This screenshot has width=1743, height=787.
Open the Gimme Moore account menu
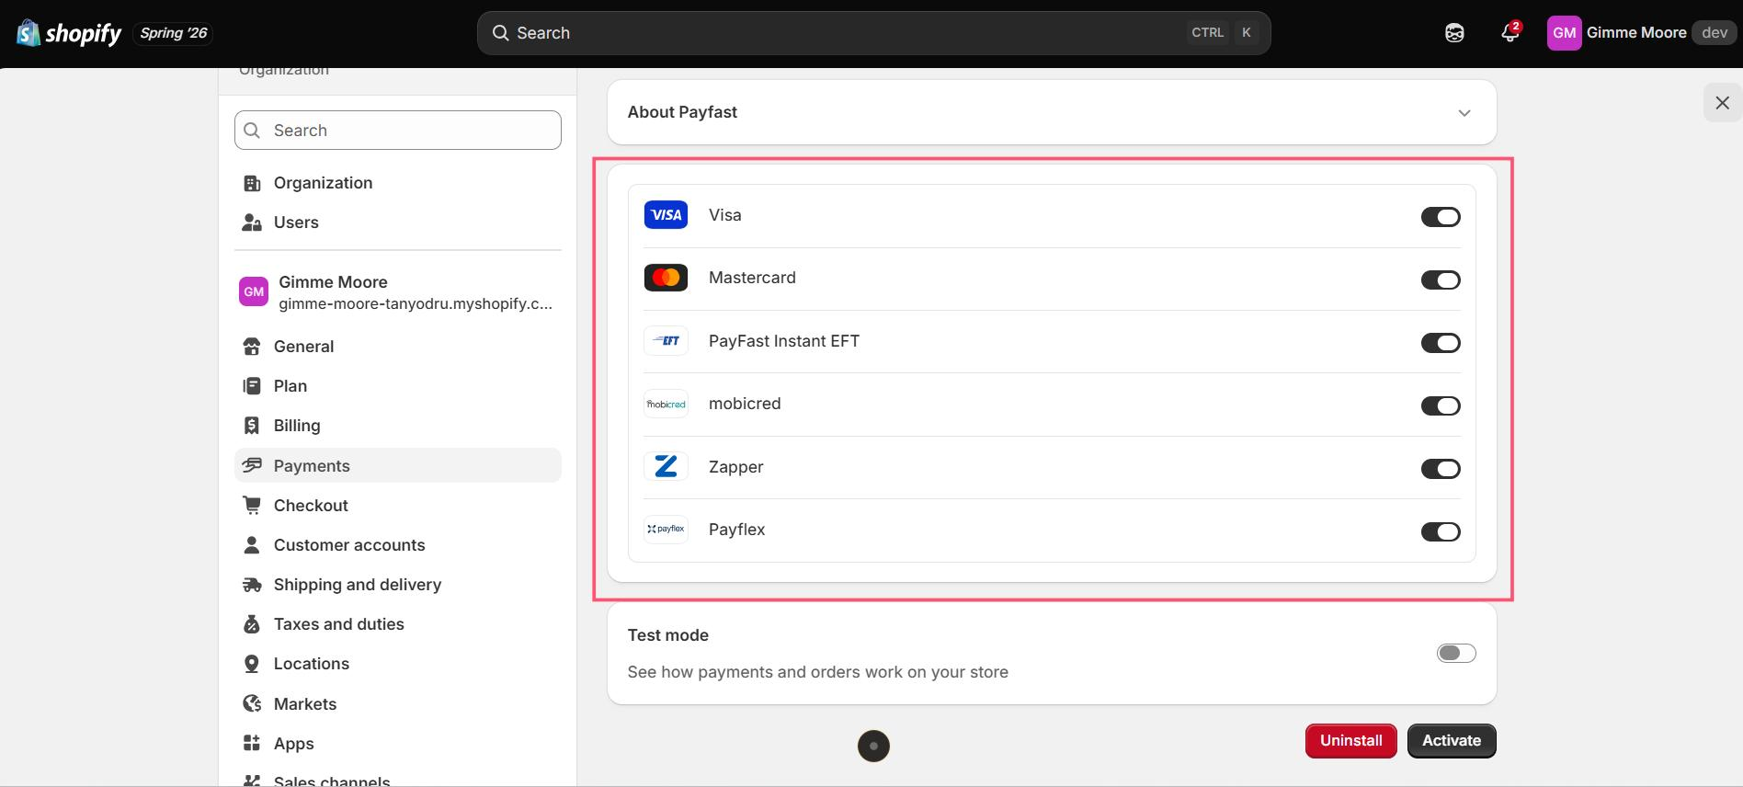pos(1641,33)
